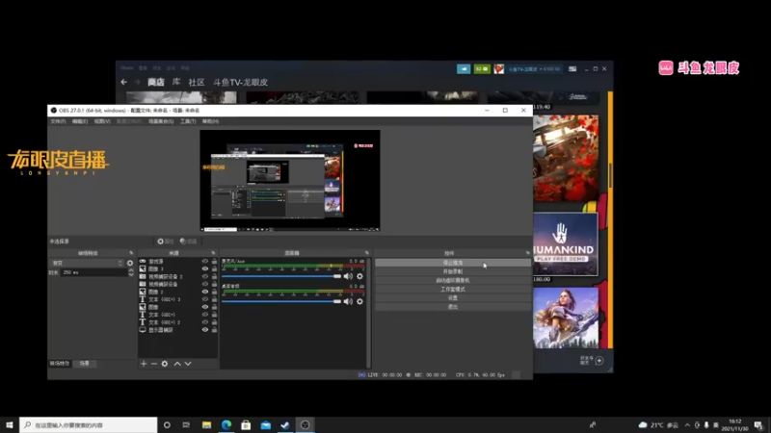This screenshot has height=433, width=771.
Task: Click 停止推流 stop streaming button
Action: [453, 263]
